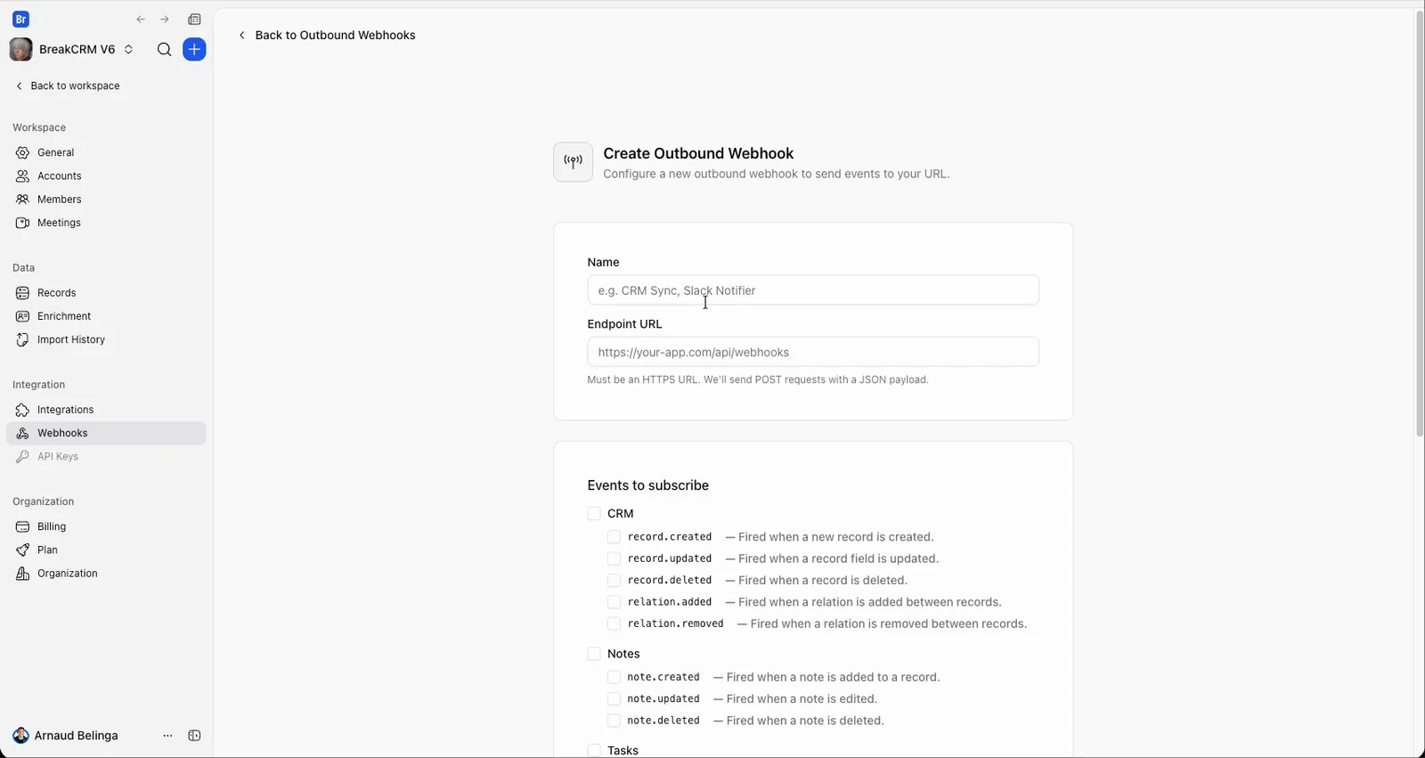This screenshot has width=1425, height=758.
Task: Click the Accounts person icon
Action: click(22, 176)
